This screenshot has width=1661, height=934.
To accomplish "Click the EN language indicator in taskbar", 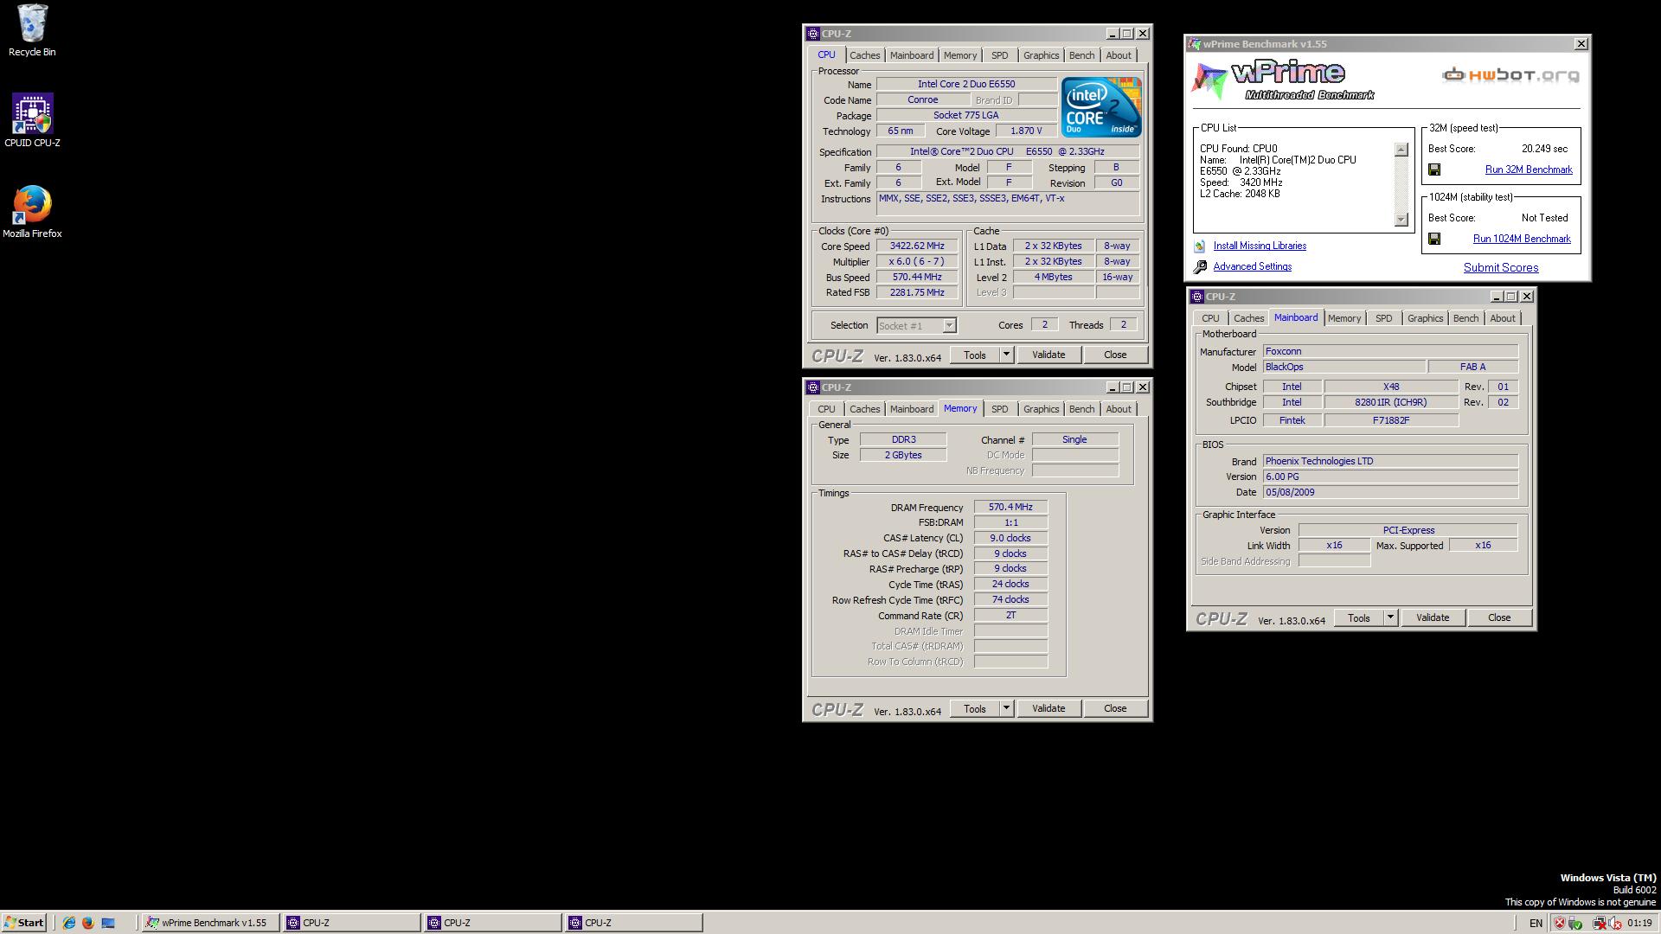I will coord(1536,923).
